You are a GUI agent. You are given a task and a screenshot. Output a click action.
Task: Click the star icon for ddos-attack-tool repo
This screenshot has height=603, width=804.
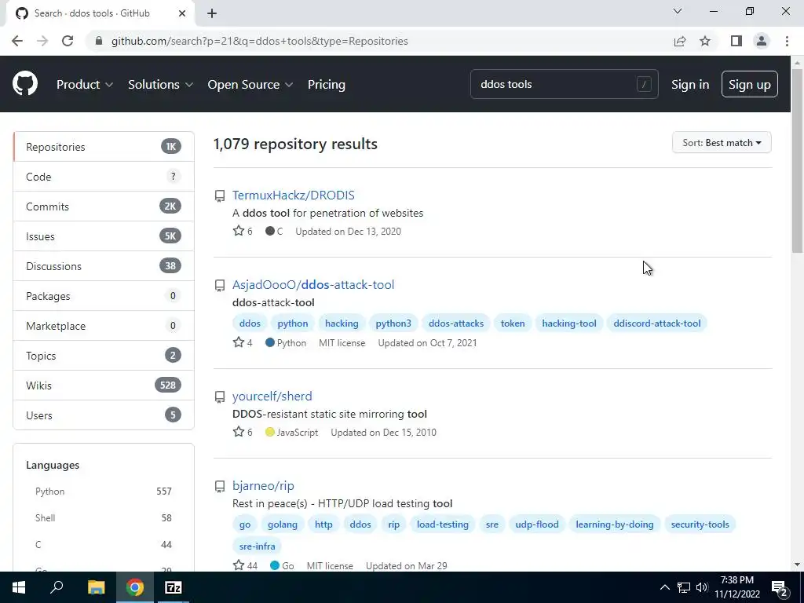(239, 342)
